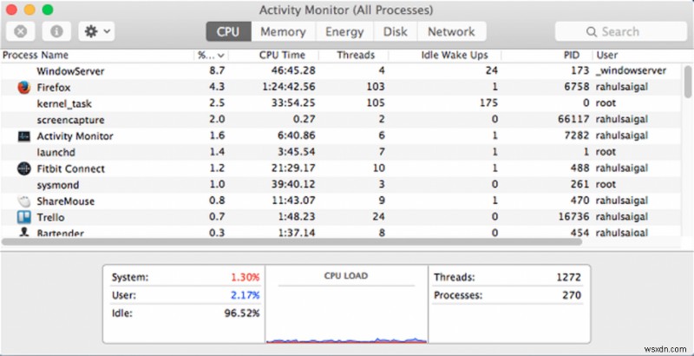
Task: Click the User 2.17% value
Action: tap(245, 295)
